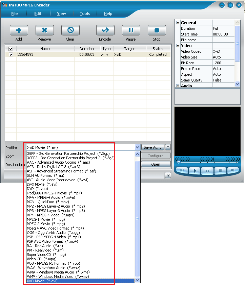Select MPEG-1 Movie profile

point(80,219)
